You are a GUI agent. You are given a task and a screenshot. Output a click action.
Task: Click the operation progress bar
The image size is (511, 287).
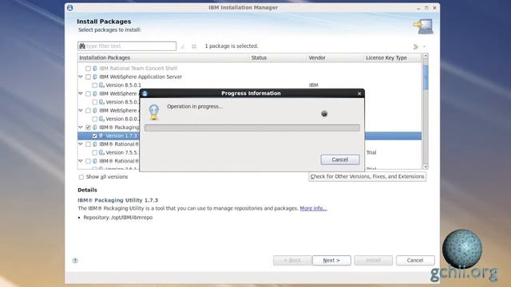(252, 128)
